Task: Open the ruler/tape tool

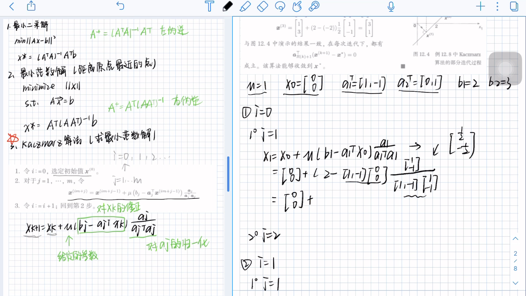Action: 314,6
